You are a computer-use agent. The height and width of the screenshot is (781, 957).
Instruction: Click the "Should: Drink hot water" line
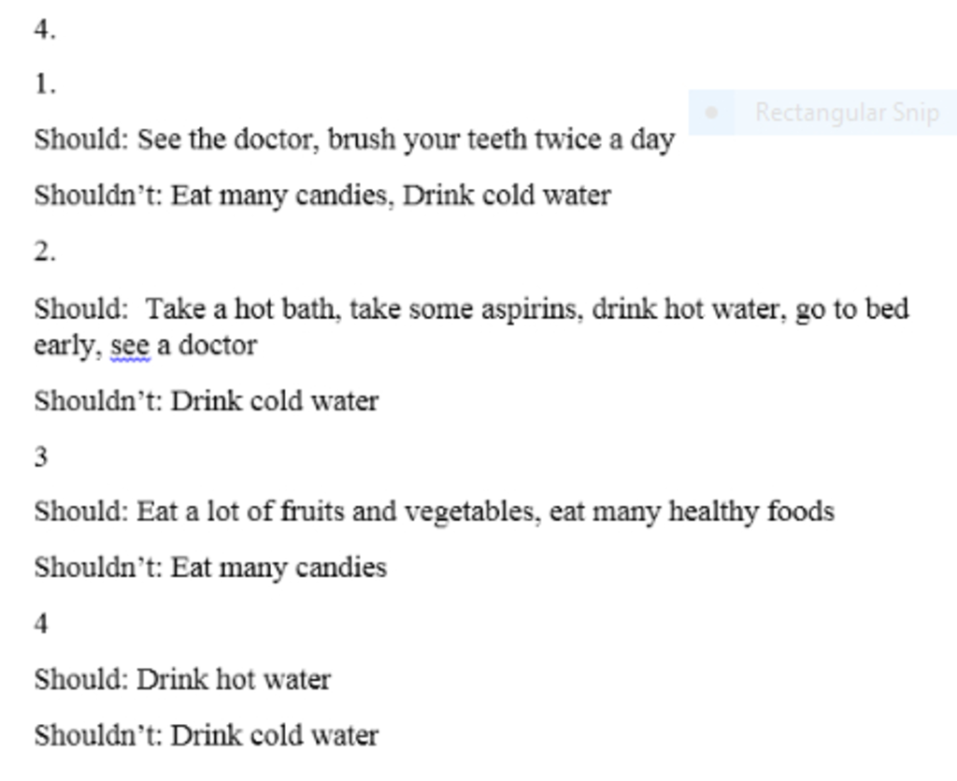[x=182, y=680]
